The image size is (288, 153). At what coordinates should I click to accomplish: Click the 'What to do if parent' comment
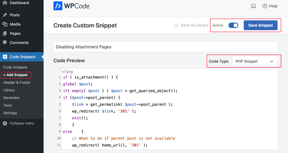coord(124,138)
